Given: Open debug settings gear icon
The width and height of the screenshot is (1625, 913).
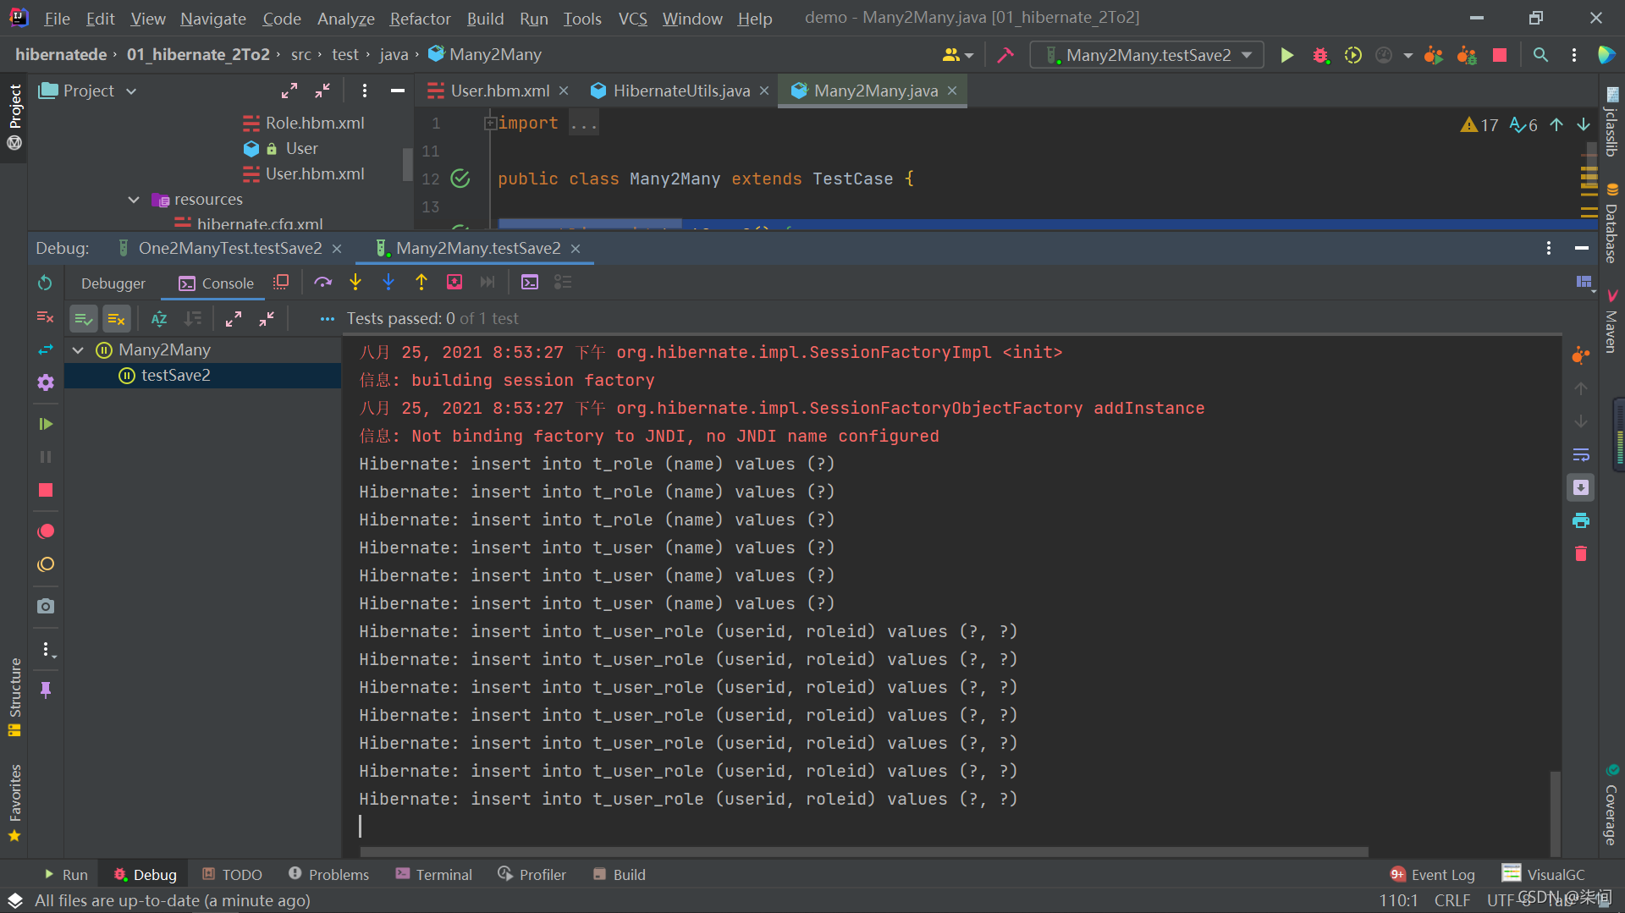Looking at the screenshot, I should 46,382.
